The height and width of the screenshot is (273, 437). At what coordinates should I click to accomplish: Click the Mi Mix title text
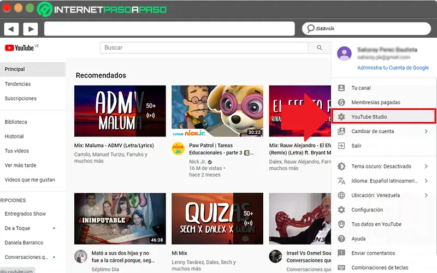(180, 253)
